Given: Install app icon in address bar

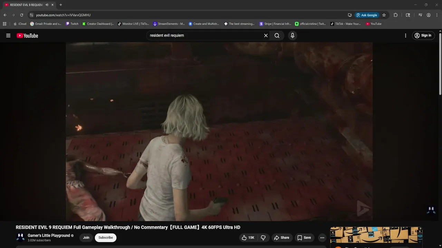Looking at the screenshot, I should tap(350, 15).
